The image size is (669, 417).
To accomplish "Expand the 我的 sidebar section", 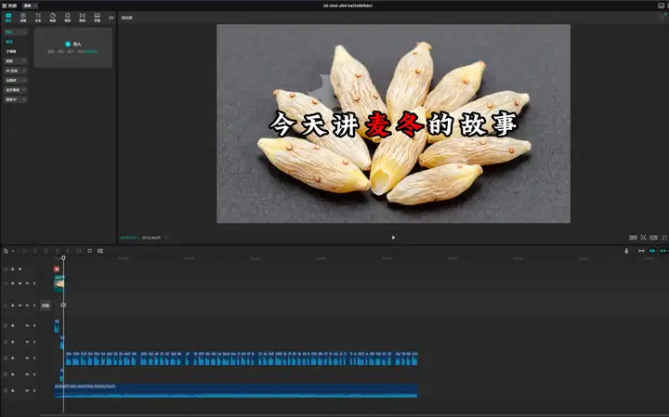I will click(16, 61).
